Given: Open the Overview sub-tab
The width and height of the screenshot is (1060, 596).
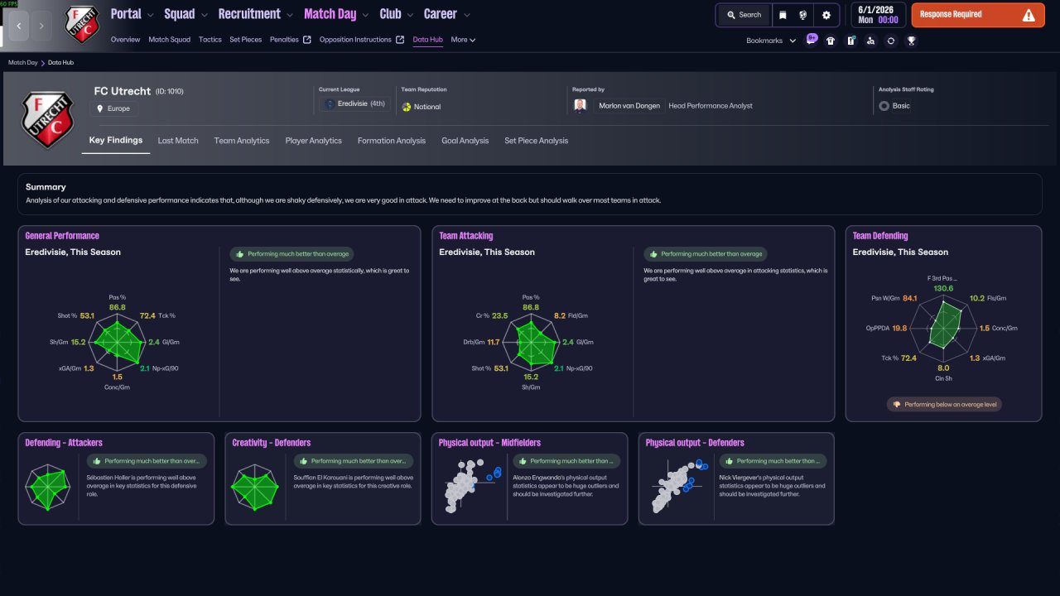Looking at the screenshot, I should 125,40.
